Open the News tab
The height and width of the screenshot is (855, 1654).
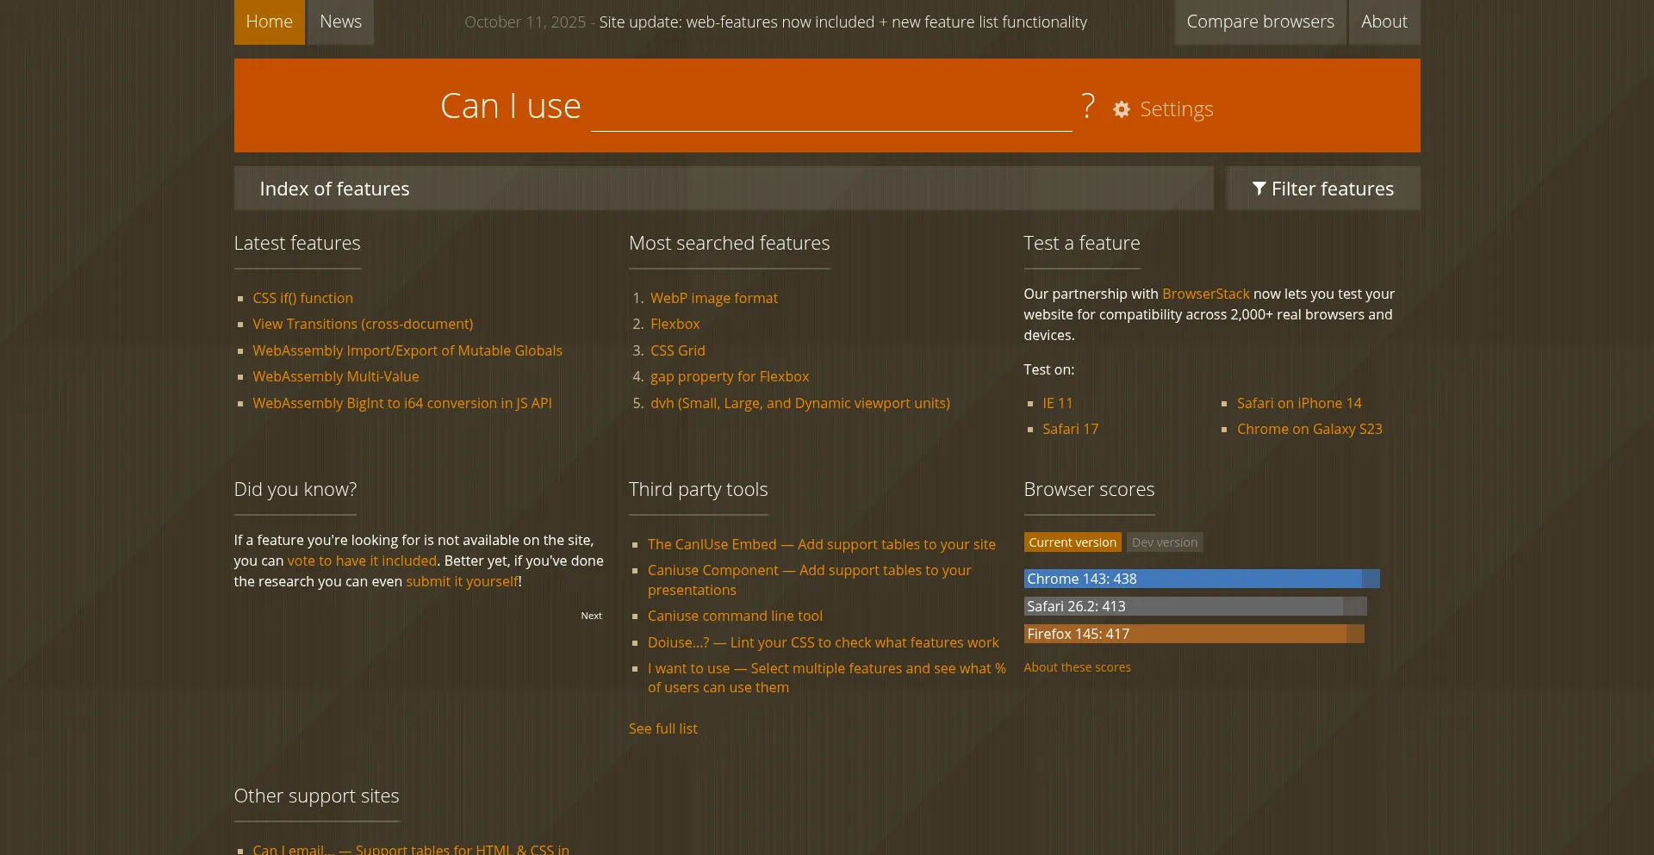[340, 22]
